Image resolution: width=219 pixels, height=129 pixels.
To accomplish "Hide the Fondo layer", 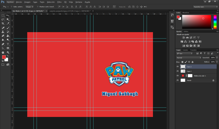I will tap(178, 80).
